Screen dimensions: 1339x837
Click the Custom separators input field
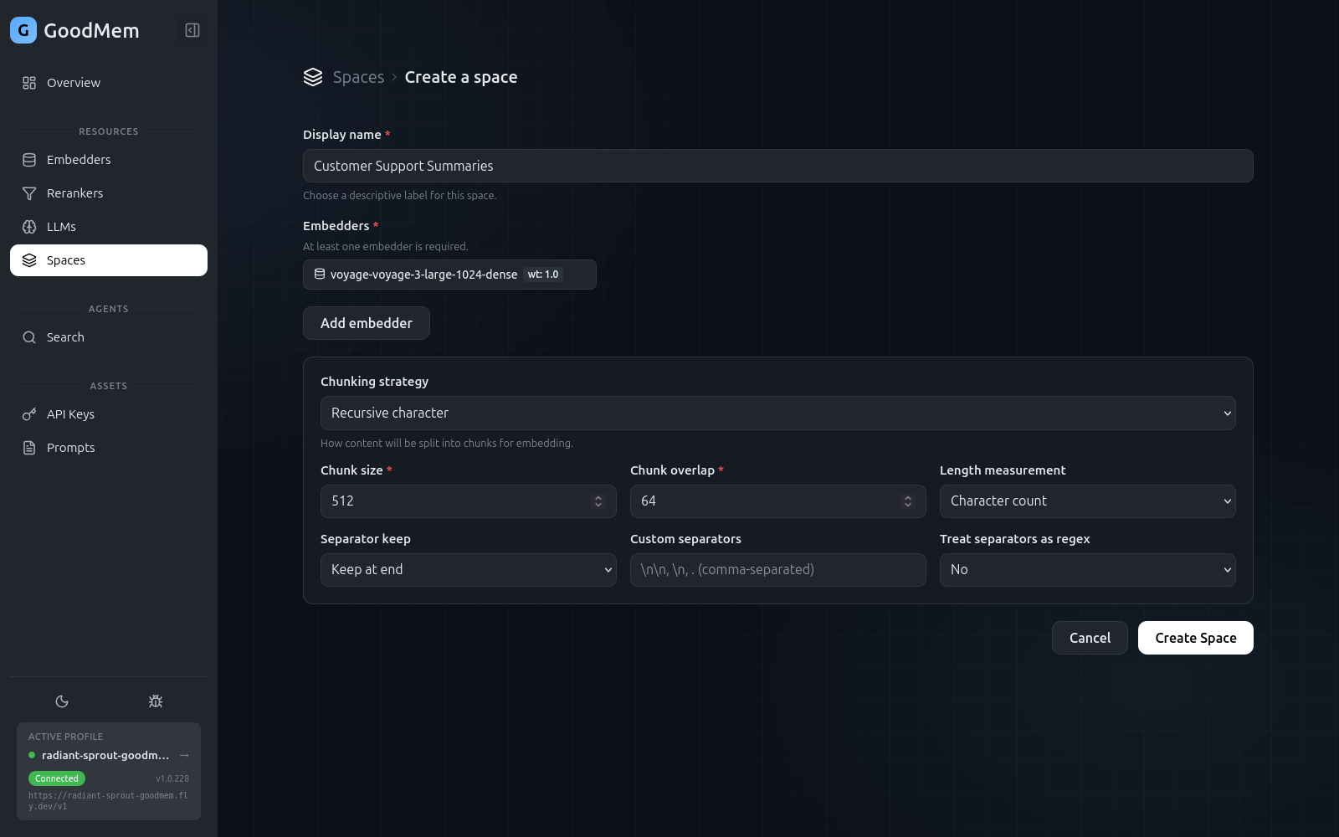click(x=777, y=569)
